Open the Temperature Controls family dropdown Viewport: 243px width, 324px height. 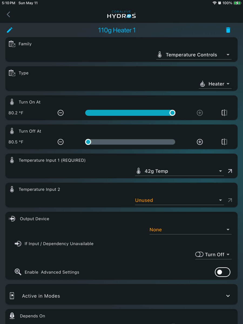pyautogui.click(x=194, y=55)
